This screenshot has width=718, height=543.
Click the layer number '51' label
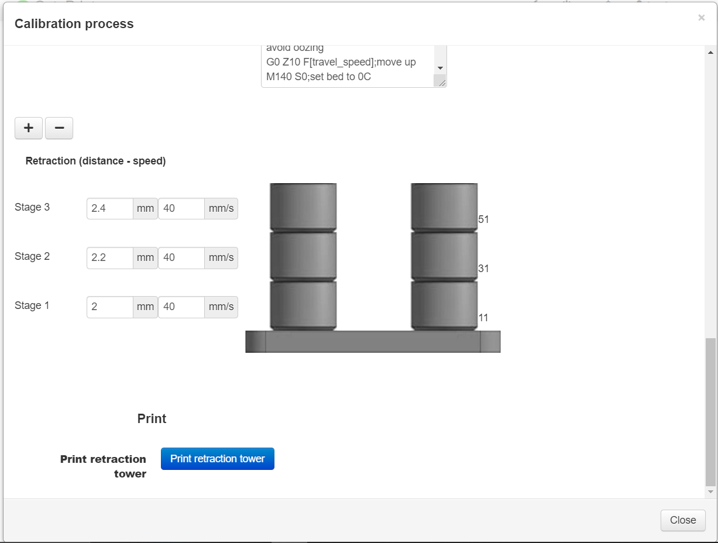483,219
